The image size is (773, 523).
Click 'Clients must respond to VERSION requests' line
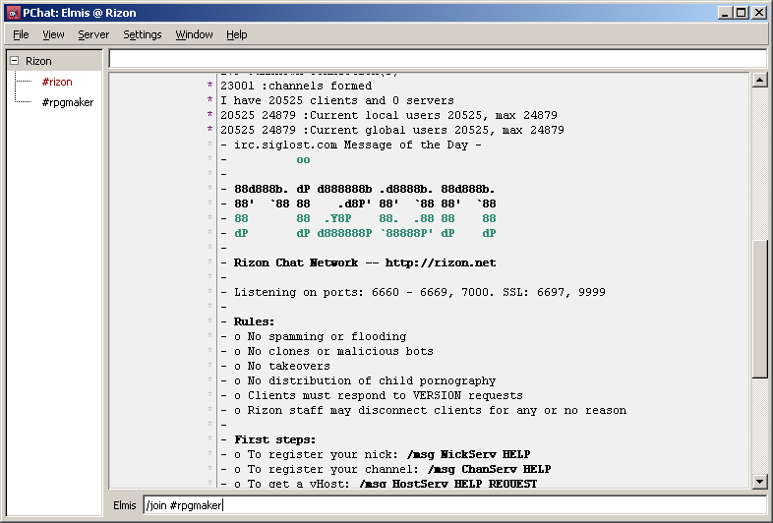point(378,396)
